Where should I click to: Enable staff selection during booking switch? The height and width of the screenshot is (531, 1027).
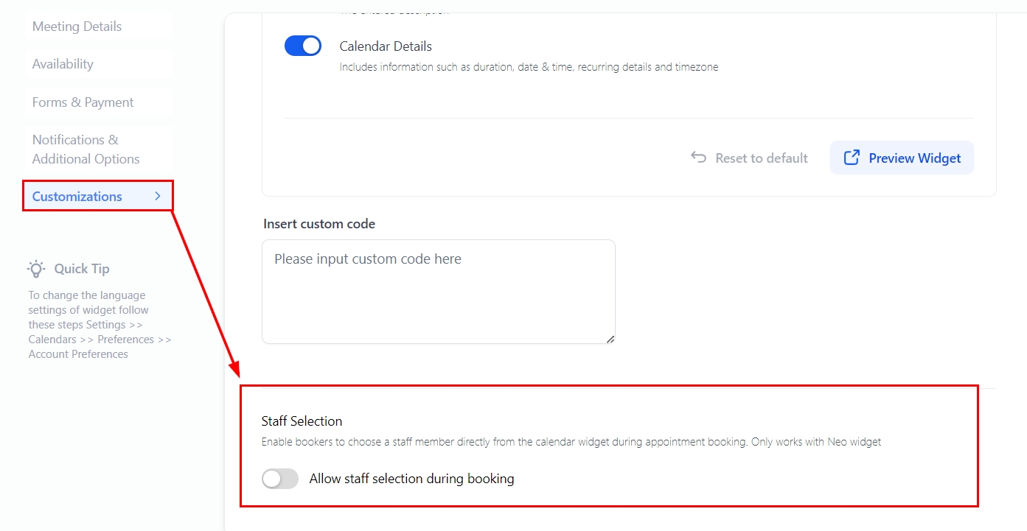pyautogui.click(x=280, y=479)
